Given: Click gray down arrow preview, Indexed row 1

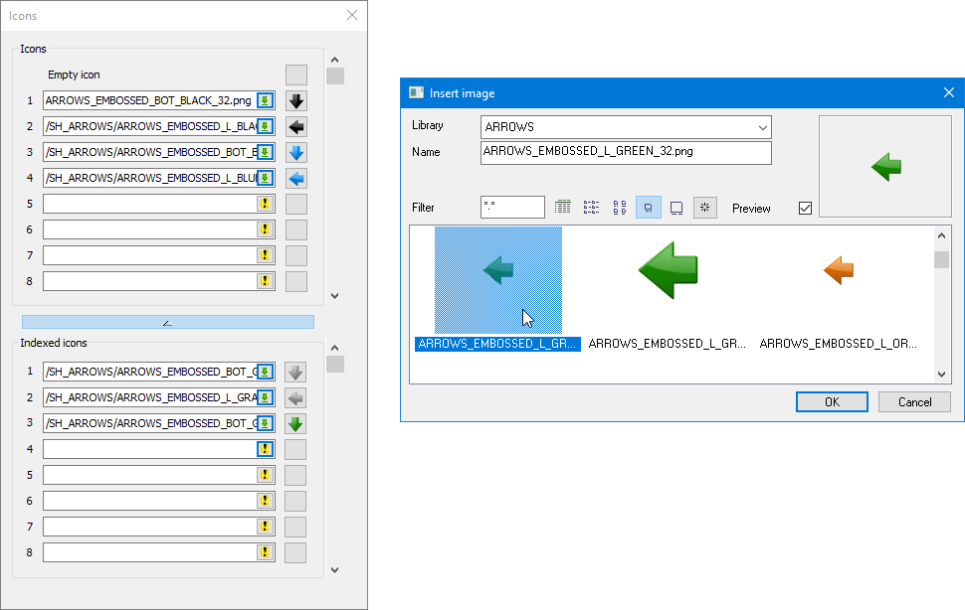Looking at the screenshot, I should 295,373.
